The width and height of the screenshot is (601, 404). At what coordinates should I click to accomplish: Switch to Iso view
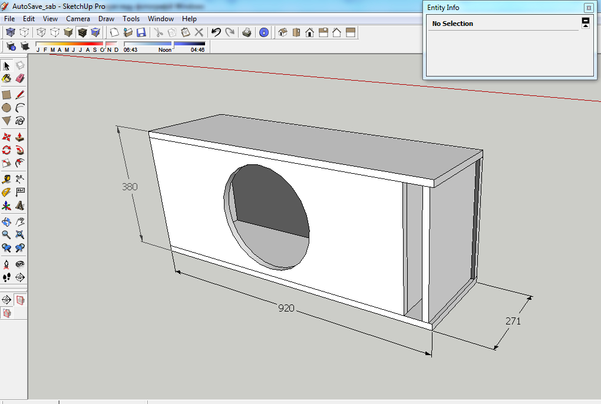coord(283,32)
